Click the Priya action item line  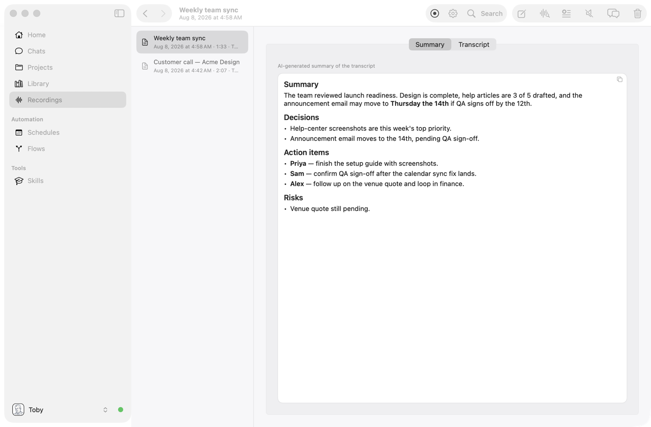pyautogui.click(x=364, y=164)
